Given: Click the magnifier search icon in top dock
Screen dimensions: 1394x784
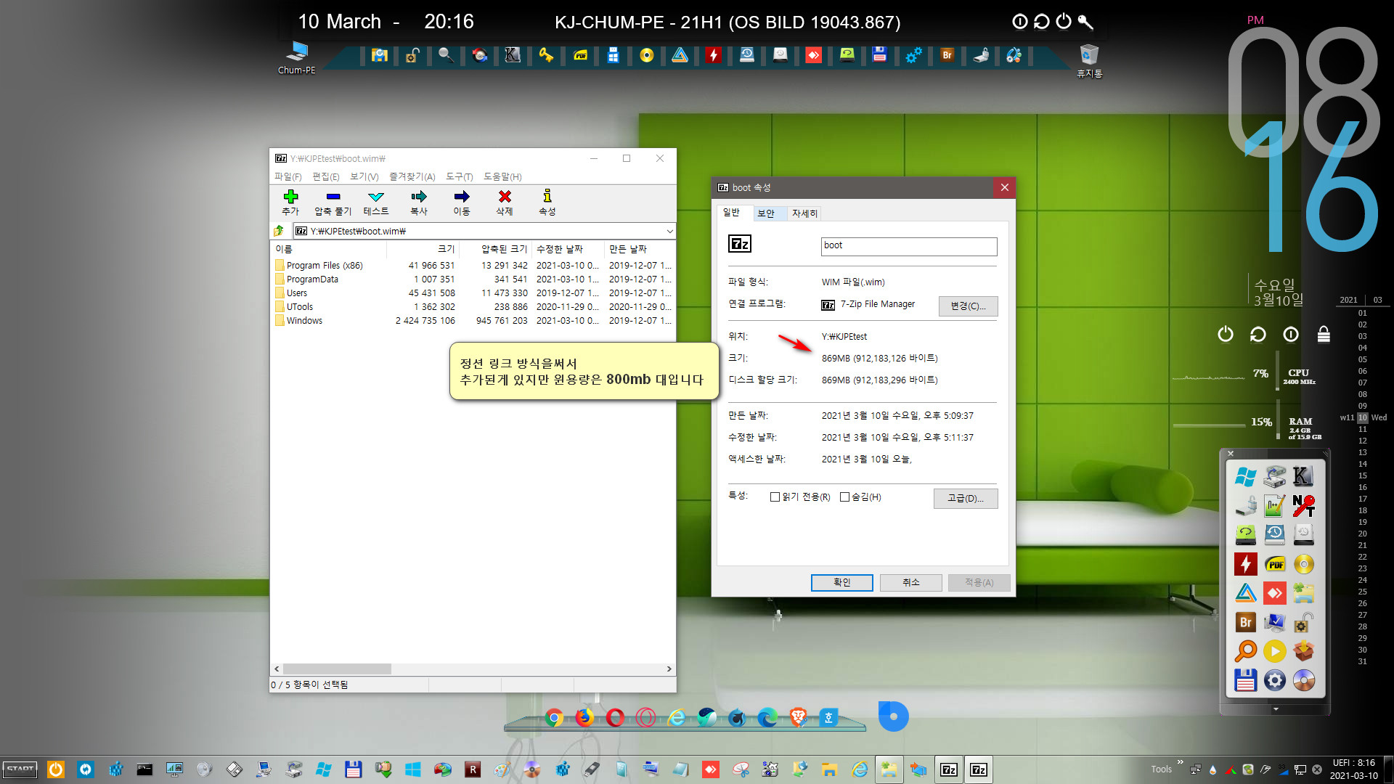Looking at the screenshot, I should click(446, 55).
